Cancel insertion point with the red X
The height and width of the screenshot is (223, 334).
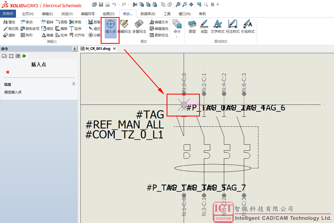(x=8, y=72)
